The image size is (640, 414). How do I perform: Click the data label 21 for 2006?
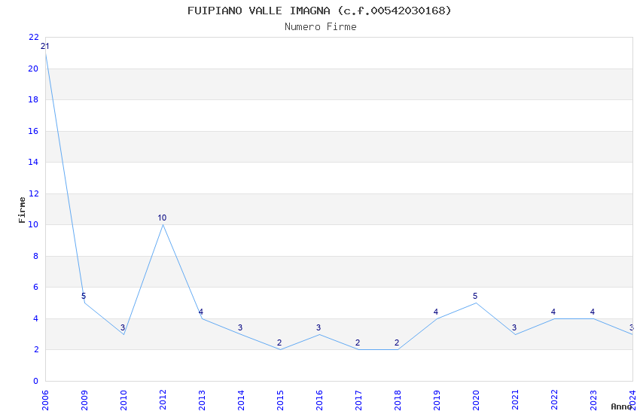[45, 46]
